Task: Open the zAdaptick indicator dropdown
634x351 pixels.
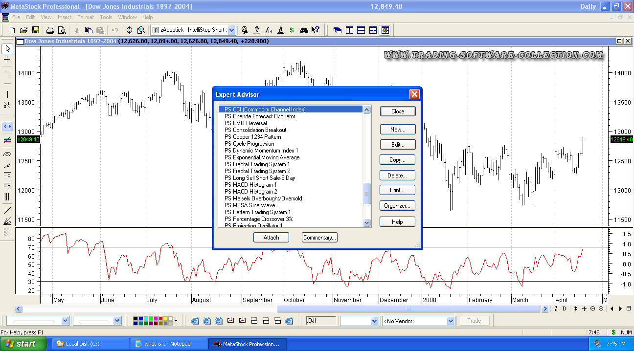Action: coord(231,30)
